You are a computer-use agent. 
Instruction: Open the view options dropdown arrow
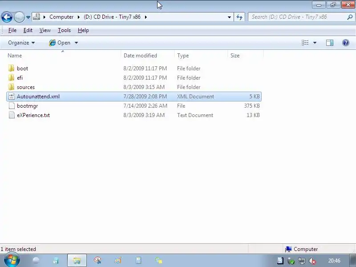315,43
